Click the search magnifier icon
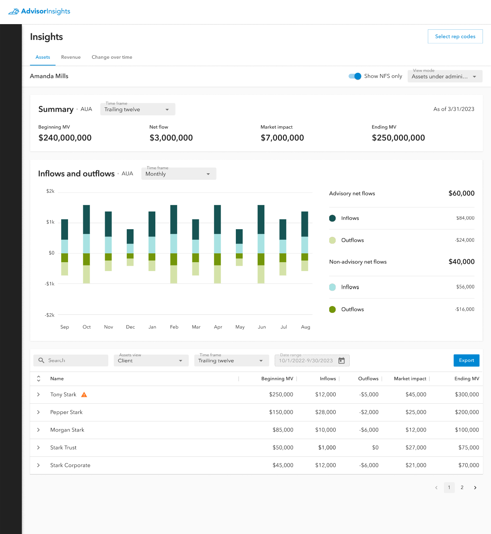This screenshot has width=491, height=534. [41, 360]
